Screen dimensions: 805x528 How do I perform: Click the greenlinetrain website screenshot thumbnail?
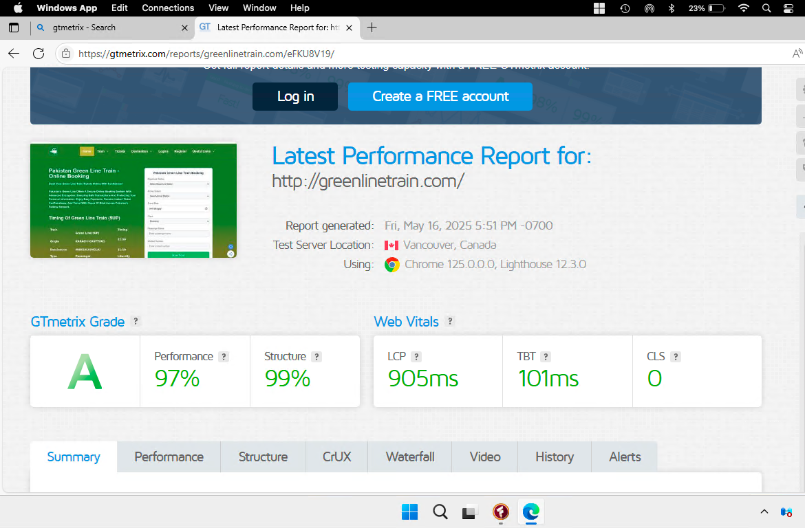pyautogui.click(x=133, y=200)
